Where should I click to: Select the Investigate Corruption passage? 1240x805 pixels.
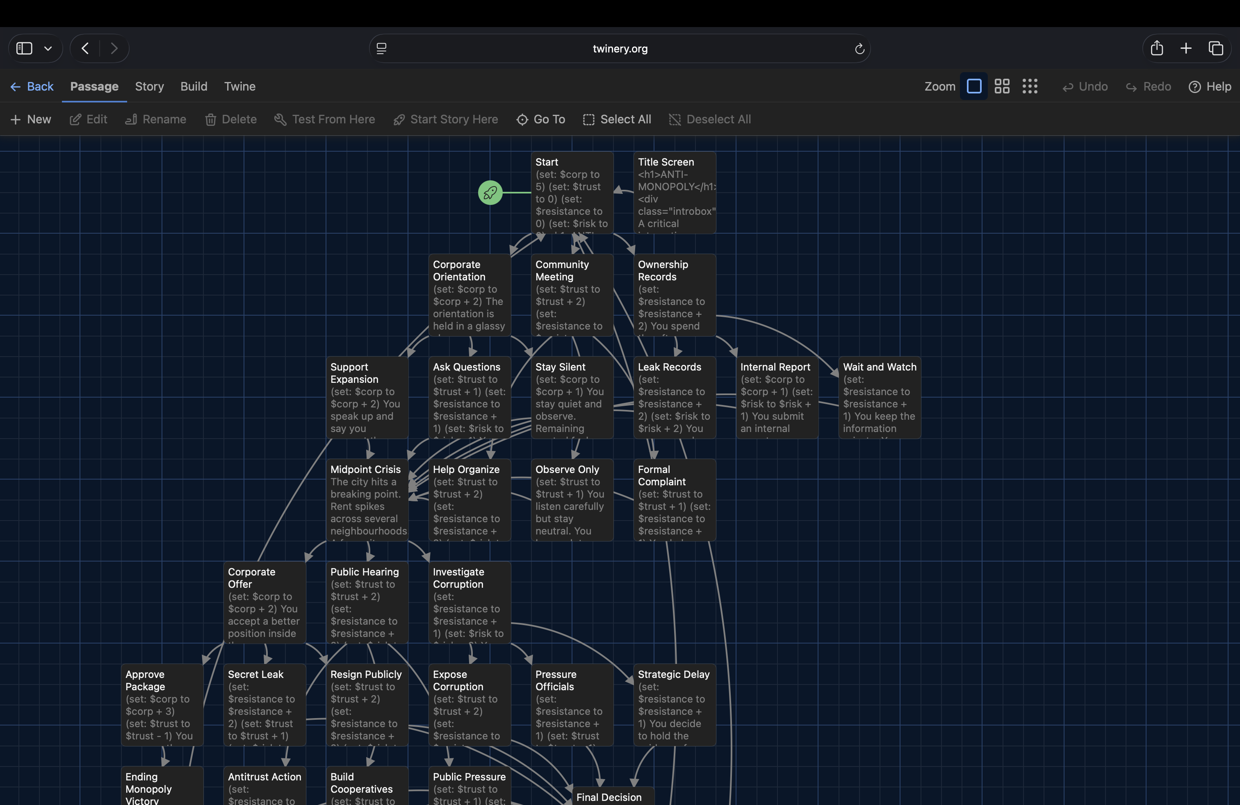click(470, 603)
